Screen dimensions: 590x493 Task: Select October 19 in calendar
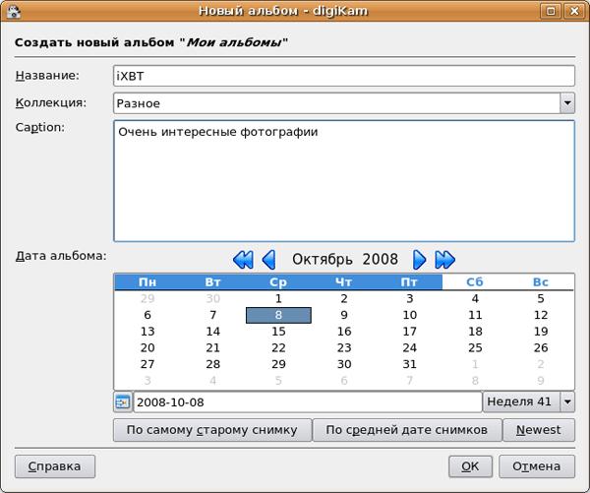click(541, 332)
